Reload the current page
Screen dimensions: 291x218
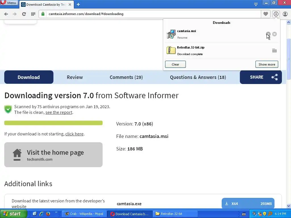coord(24,14)
